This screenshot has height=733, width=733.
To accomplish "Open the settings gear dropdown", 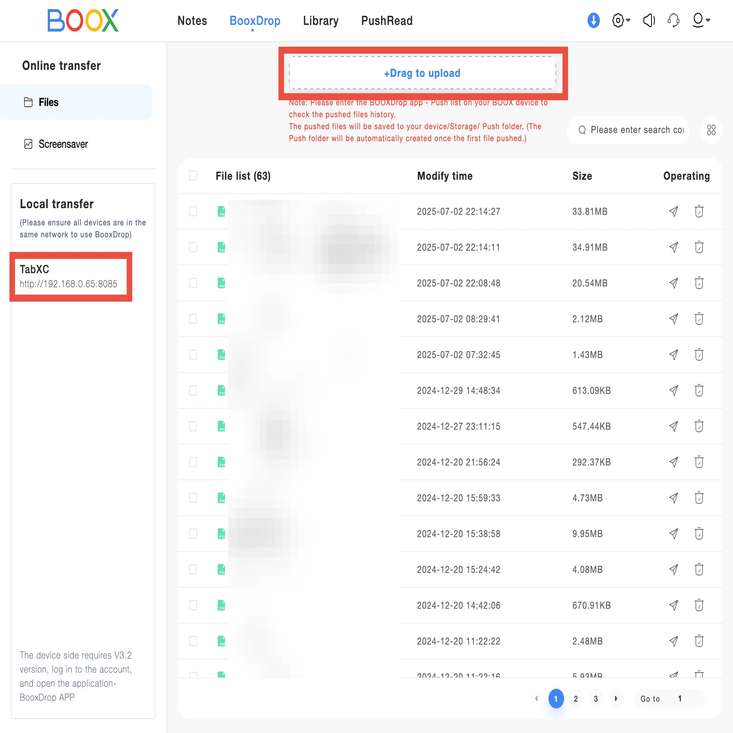I will pyautogui.click(x=621, y=20).
